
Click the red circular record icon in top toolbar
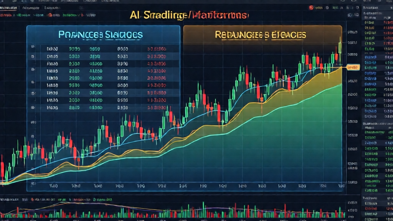coord(311,7)
